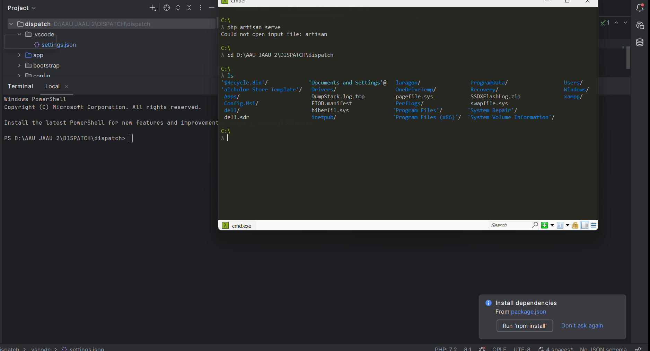Toggle Cmder alternative buffer view icon
The width and height of the screenshot is (650, 351).
(x=585, y=225)
